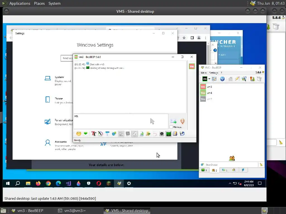The height and width of the screenshot is (214, 286).
Task: Show hidden system tray icons chevron
Action: point(230,183)
